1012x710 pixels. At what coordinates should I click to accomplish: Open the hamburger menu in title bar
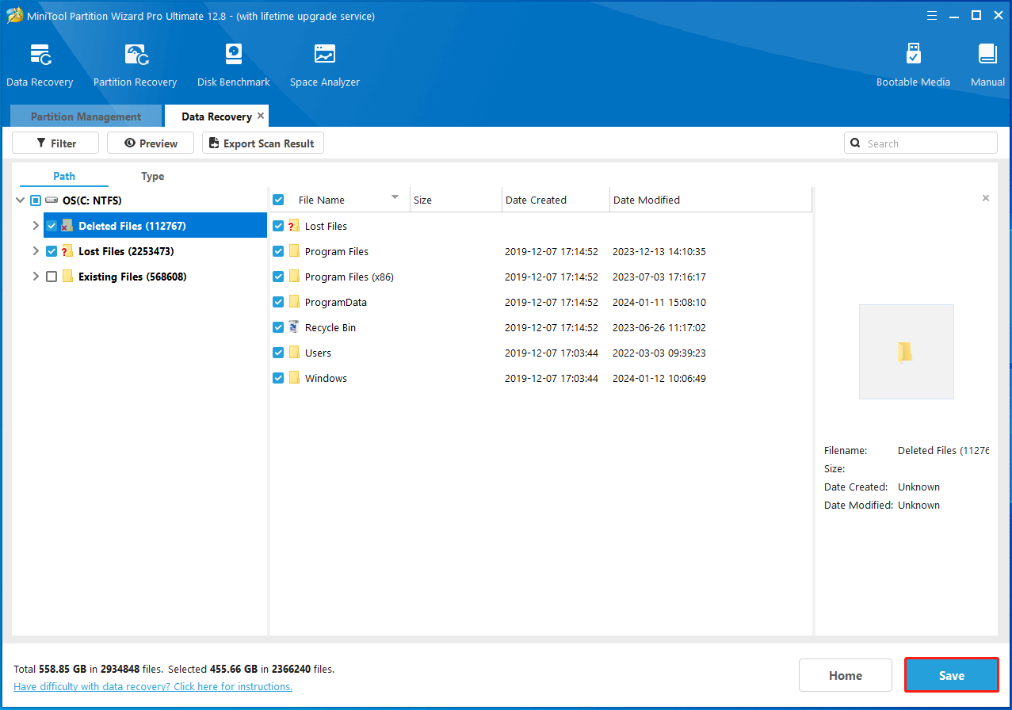(x=933, y=16)
